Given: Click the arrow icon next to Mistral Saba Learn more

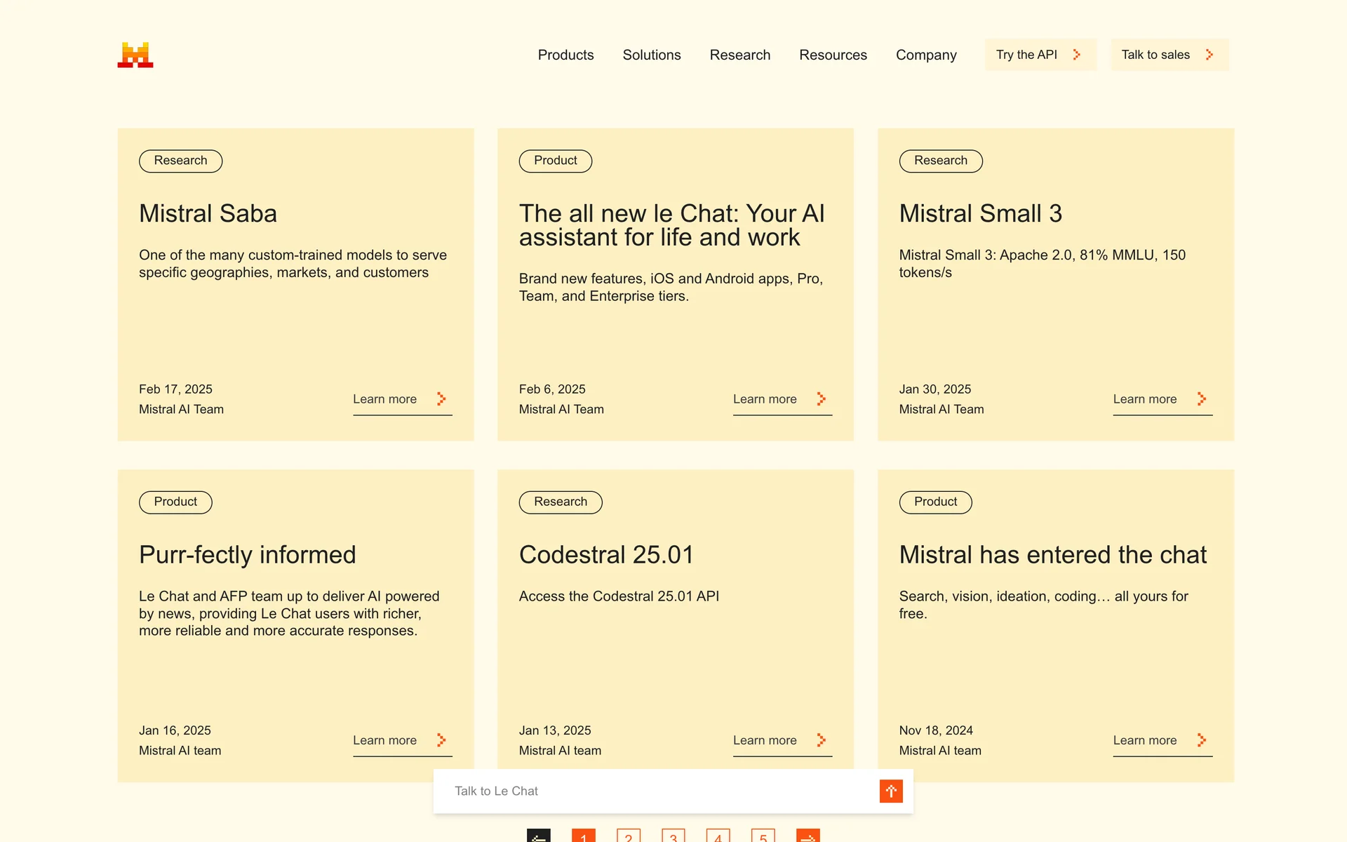Looking at the screenshot, I should [441, 399].
